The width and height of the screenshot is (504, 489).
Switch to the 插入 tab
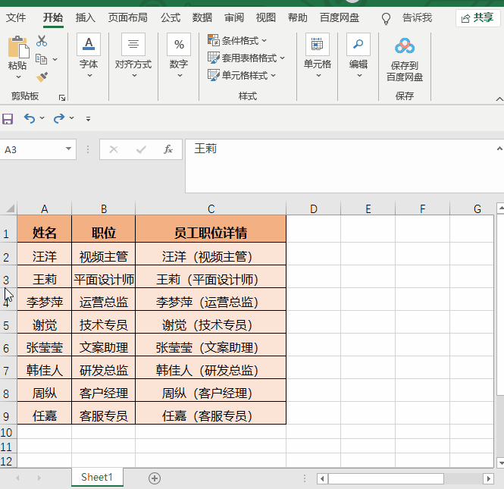pos(85,17)
